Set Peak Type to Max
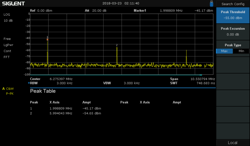Image resolution: width=250 pixels, height=146 pixels. tap(224, 51)
